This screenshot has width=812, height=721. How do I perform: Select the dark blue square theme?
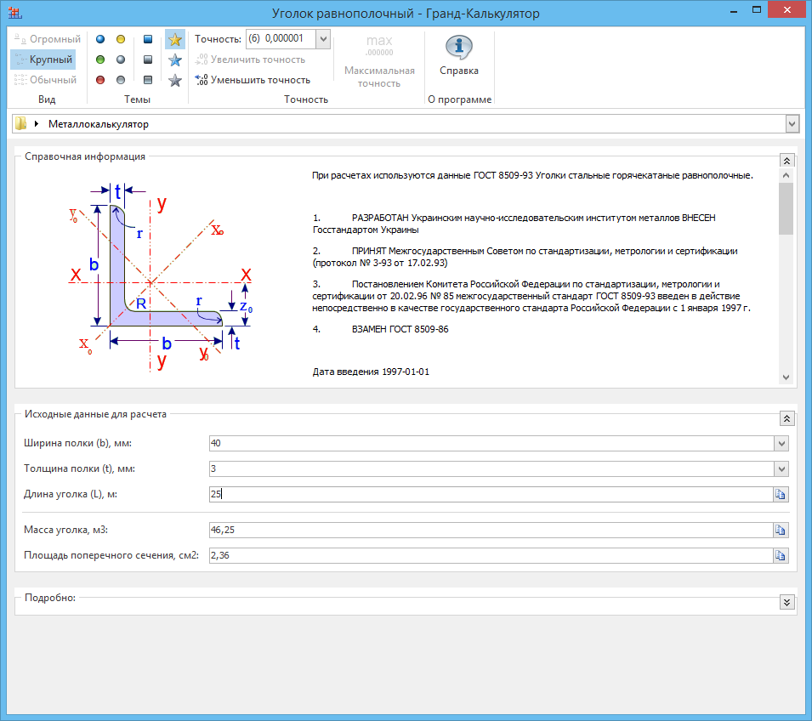[x=148, y=60]
